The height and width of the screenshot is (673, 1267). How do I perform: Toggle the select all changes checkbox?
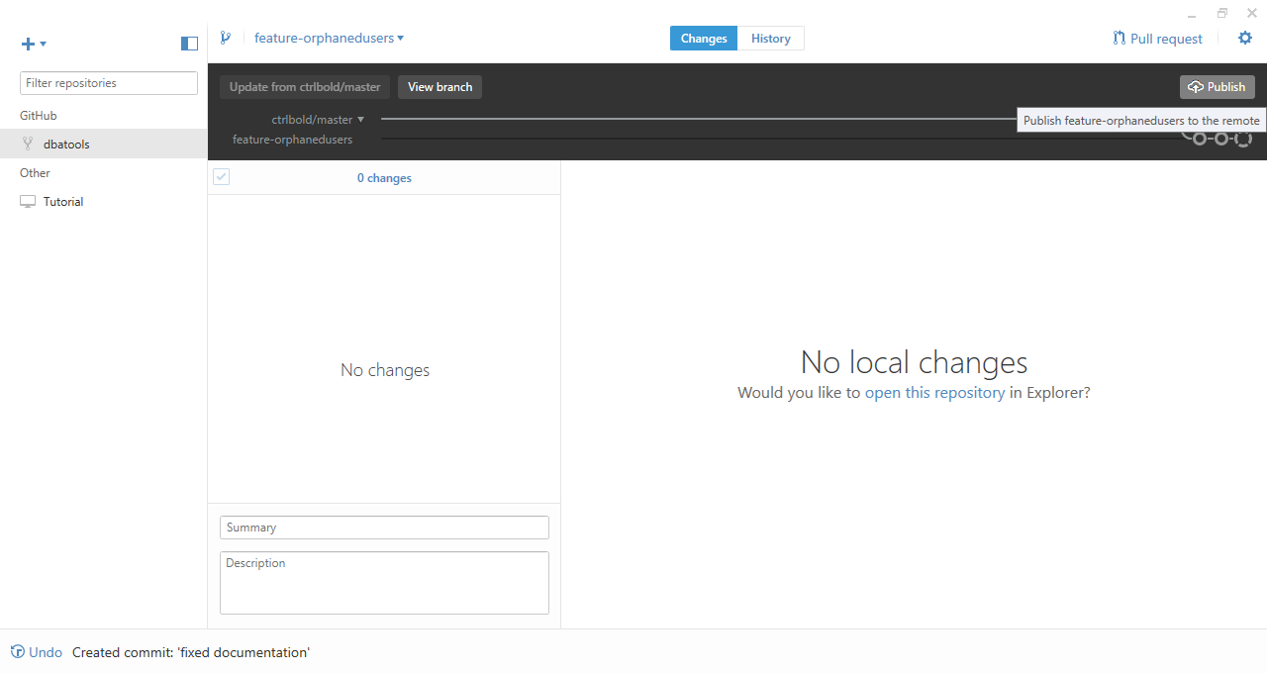[222, 177]
